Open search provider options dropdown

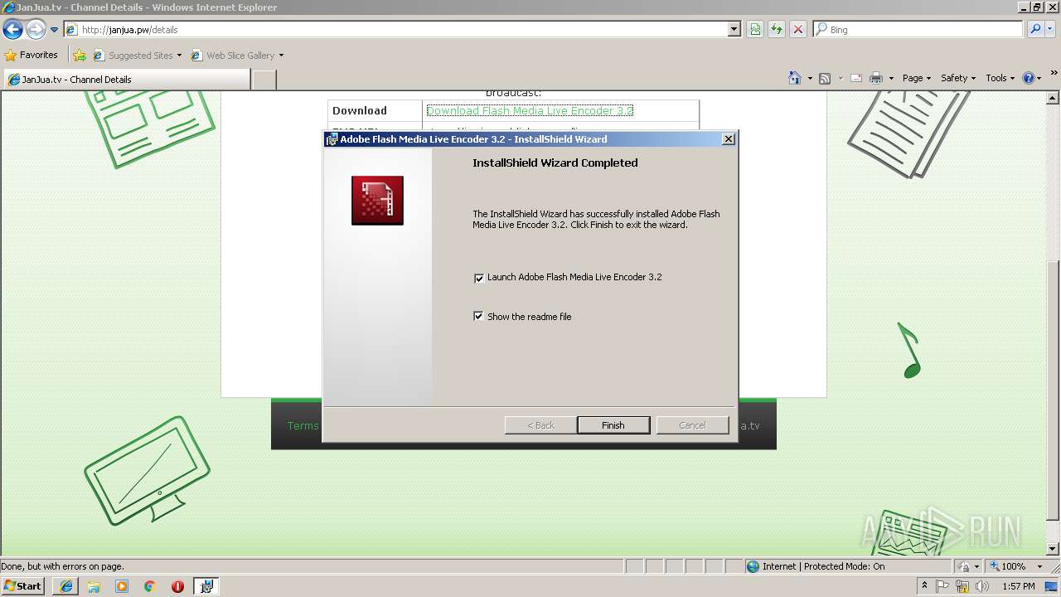[x=1050, y=30]
